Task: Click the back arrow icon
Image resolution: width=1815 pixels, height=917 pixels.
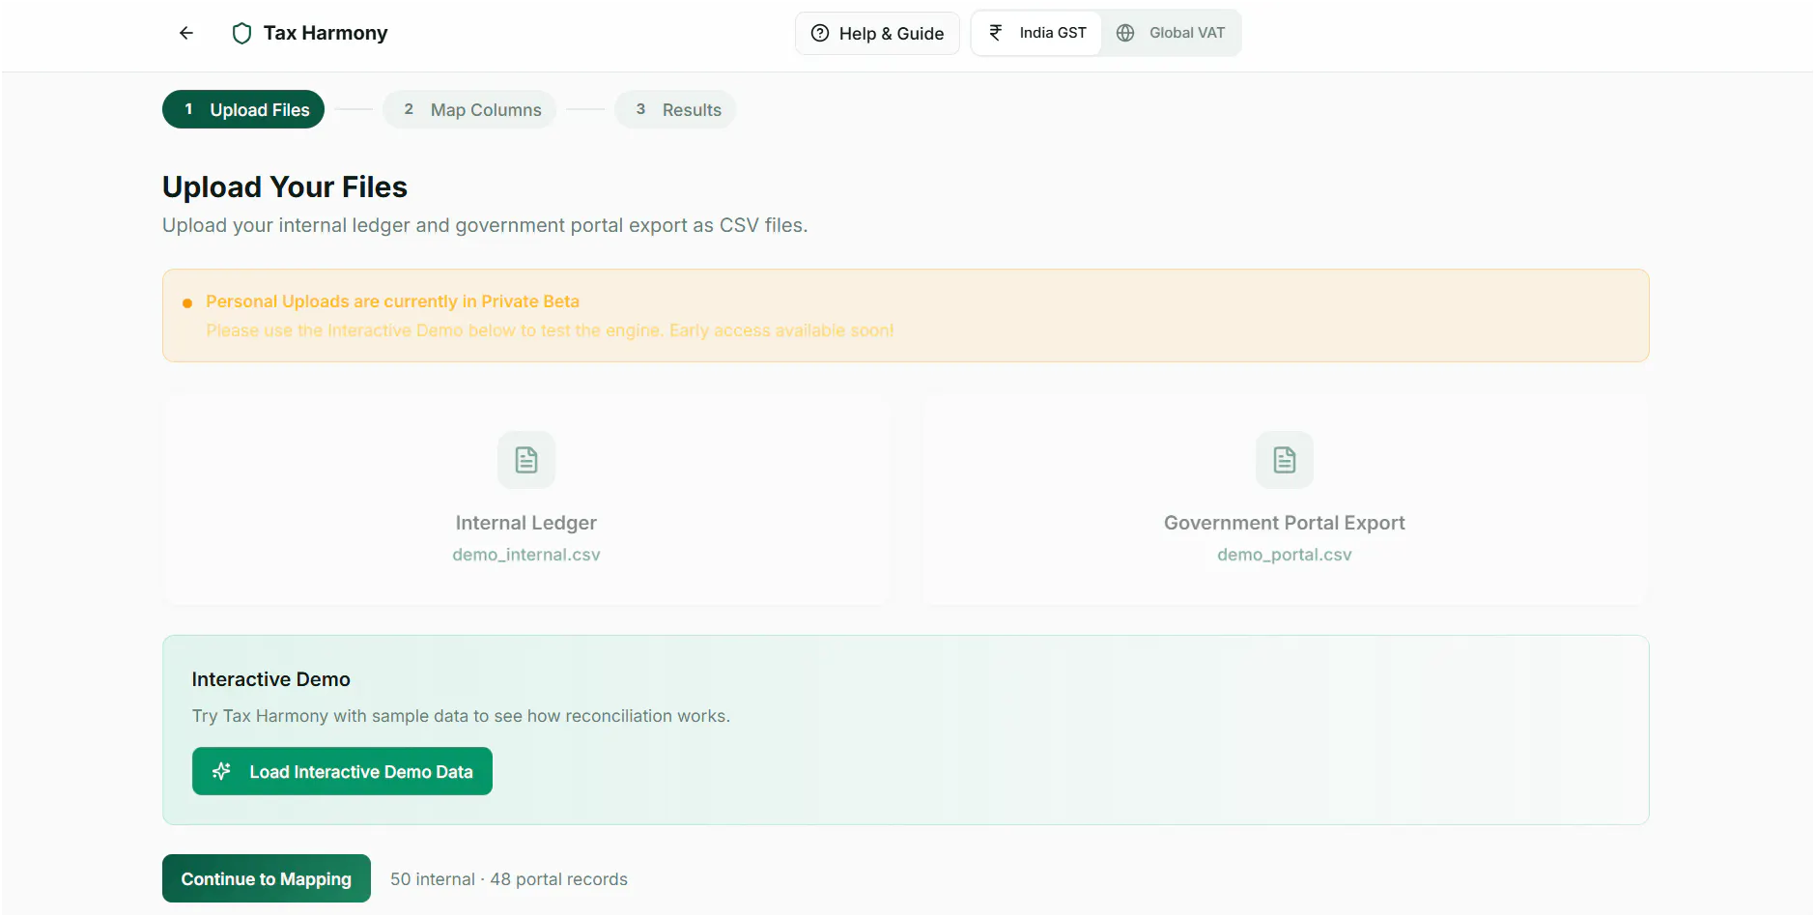Action: pyautogui.click(x=186, y=33)
